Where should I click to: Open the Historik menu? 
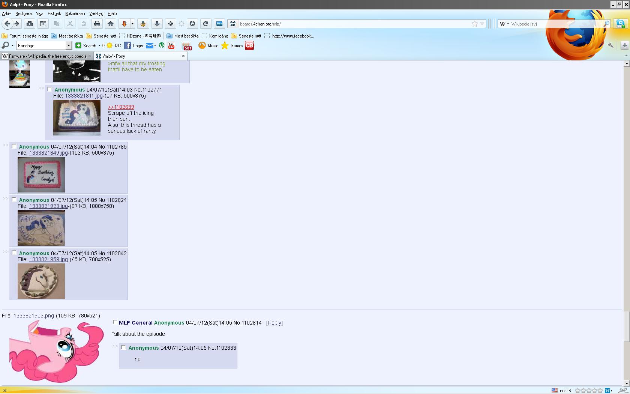(x=54, y=14)
